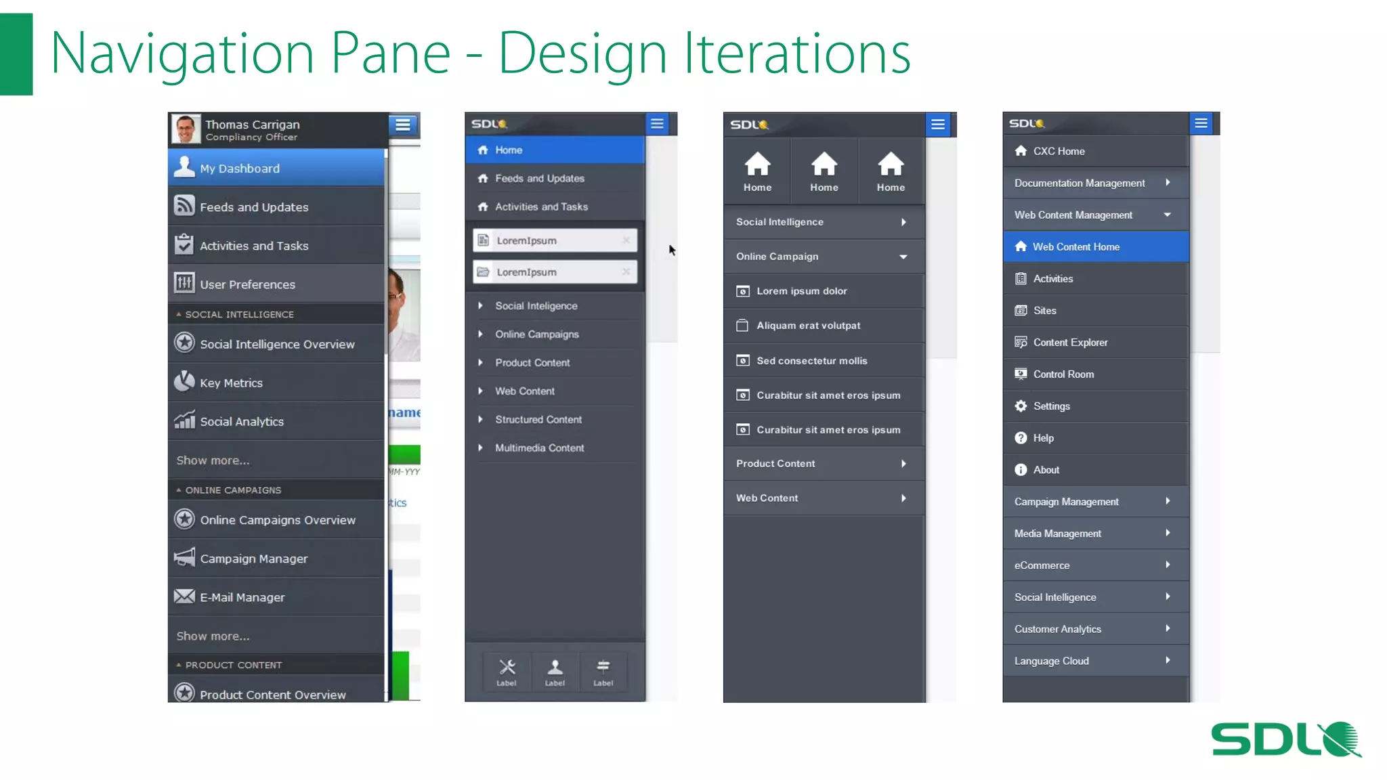
Task: Open Sites icon in fourth pane
Action: pyautogui.click(x=1021, y=310)
